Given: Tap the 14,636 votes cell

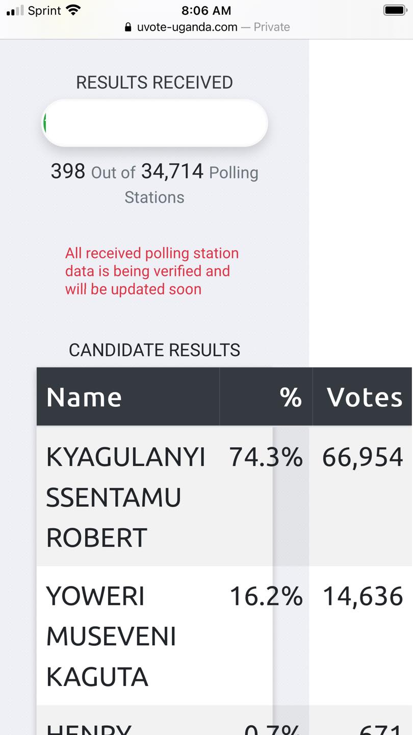Looking at the screenshot, I should coord(363,597).
